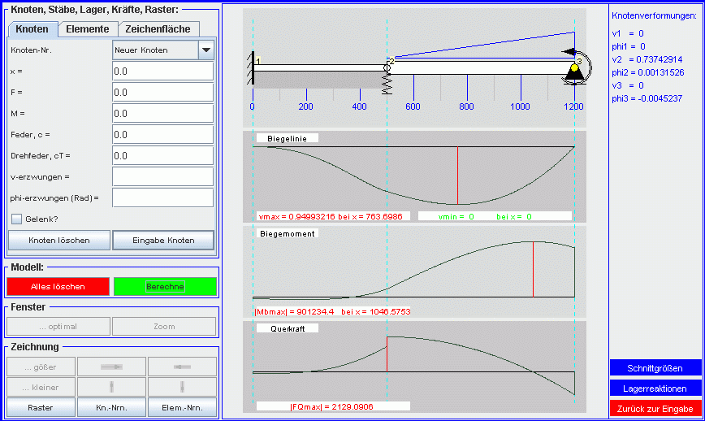This screenshot has width=705, height=421.
Task: Switch to the Elemente tab
Action: coord(88,29)
